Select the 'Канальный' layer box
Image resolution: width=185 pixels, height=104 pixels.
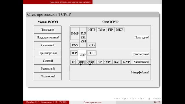48,69
